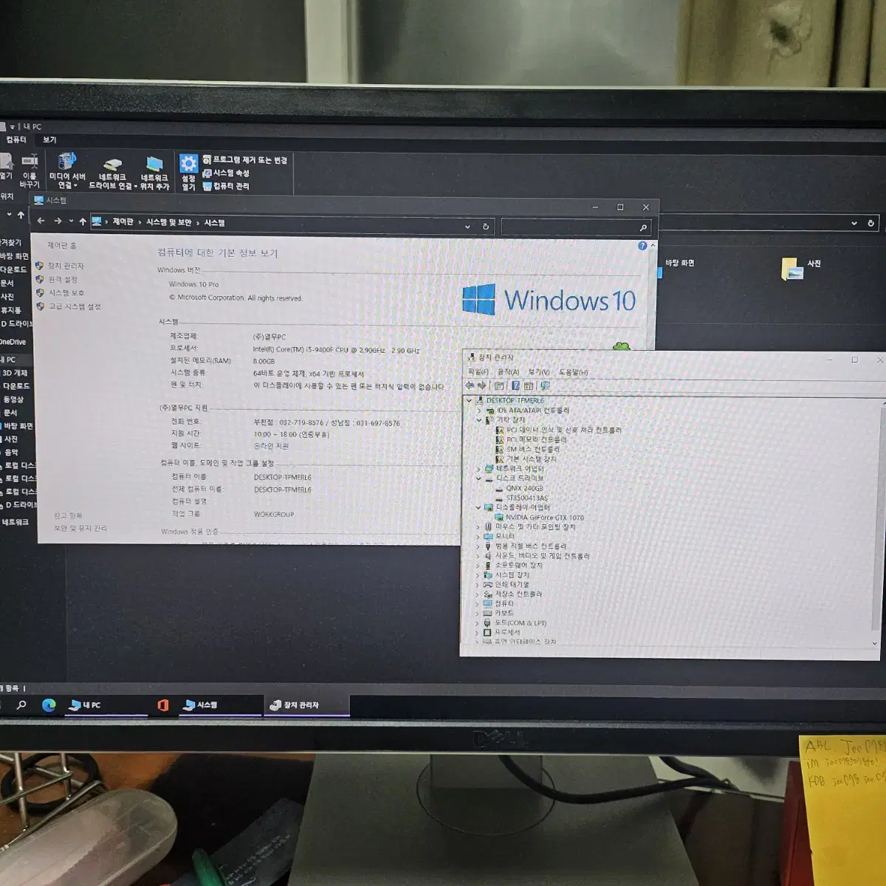Click 네트워크 드라이브 연결 ribbon icon
886x886 pixels.
[112, 172]
